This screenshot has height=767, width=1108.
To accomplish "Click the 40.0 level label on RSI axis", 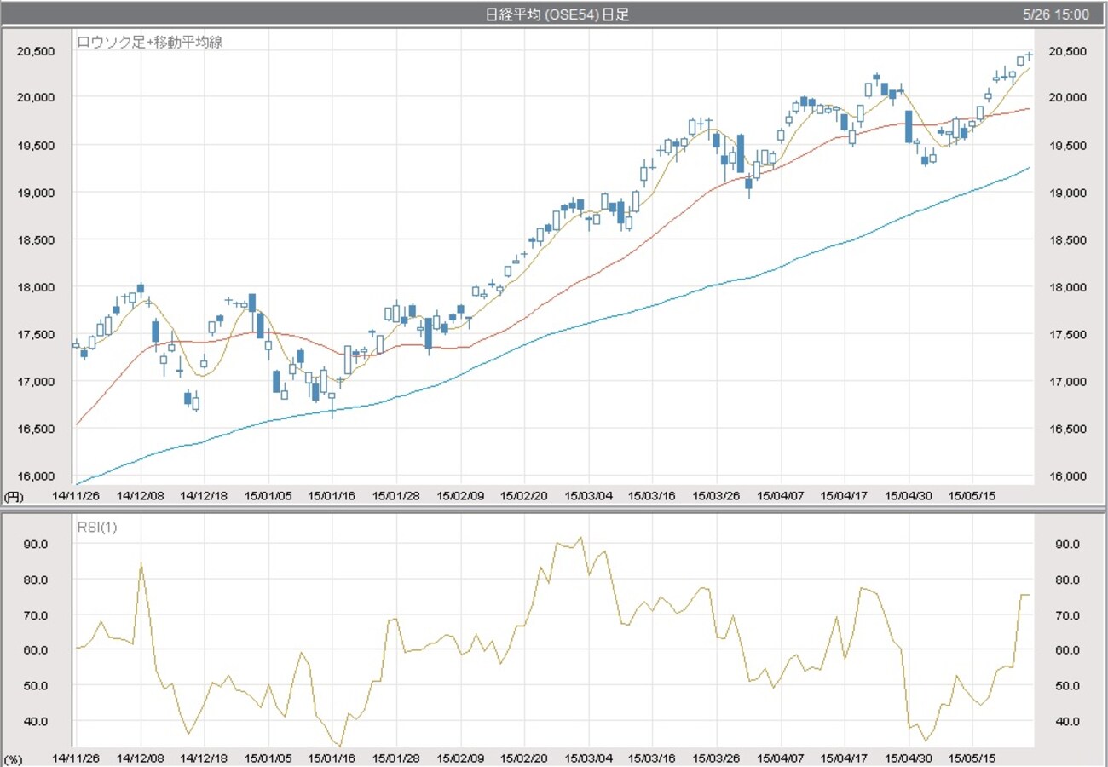I will (x=36, y=722).
